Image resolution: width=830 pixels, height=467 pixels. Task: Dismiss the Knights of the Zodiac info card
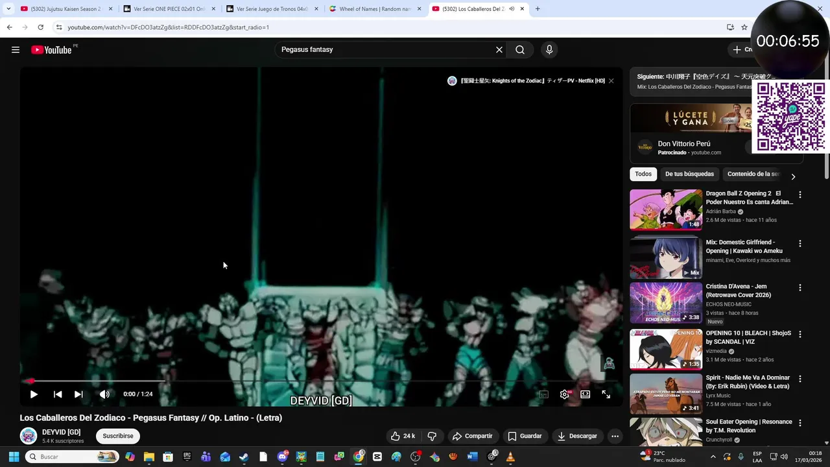tap(611, 81)
